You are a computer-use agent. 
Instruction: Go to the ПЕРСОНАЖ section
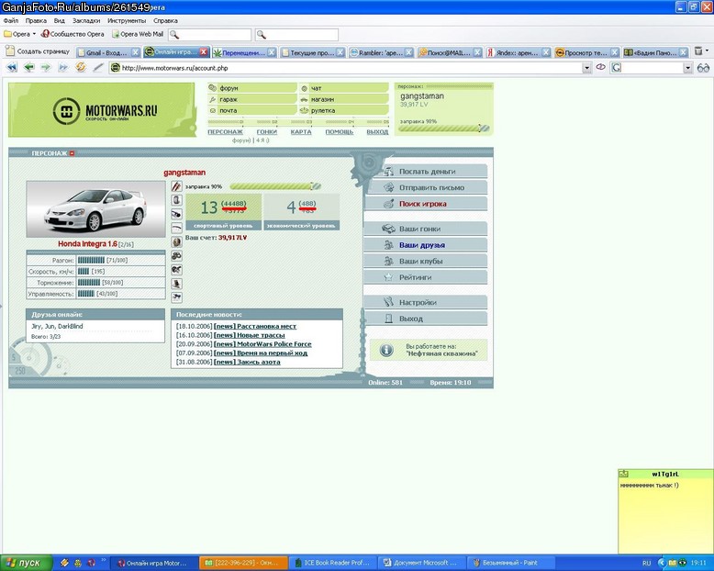pos(225,132)
